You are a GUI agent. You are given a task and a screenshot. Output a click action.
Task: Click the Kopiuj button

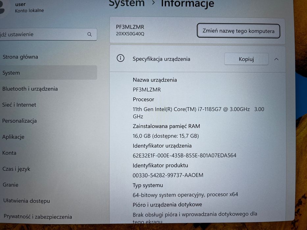coord(246,59)
